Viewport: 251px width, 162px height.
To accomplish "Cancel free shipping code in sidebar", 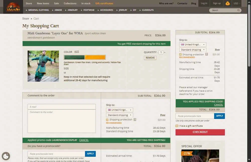I will (x=218, y=105).
